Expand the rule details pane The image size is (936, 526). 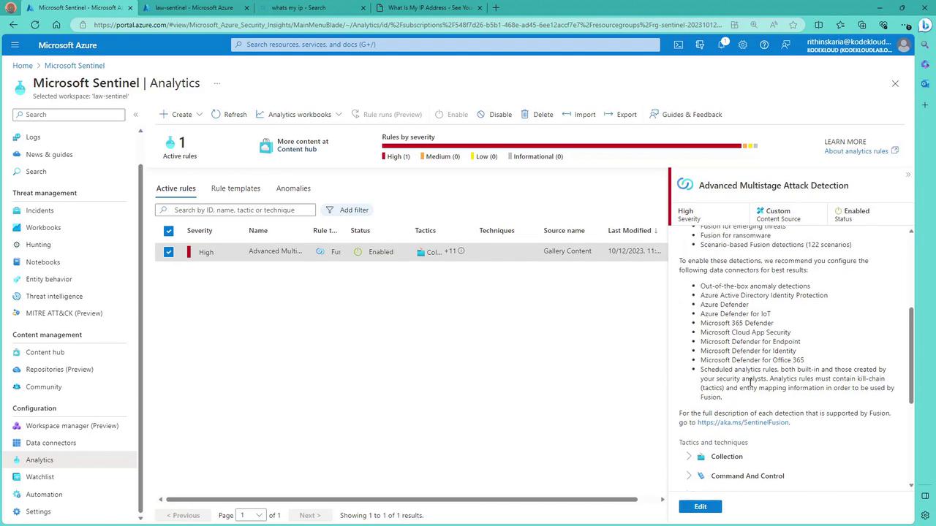(x=908, y=175)
